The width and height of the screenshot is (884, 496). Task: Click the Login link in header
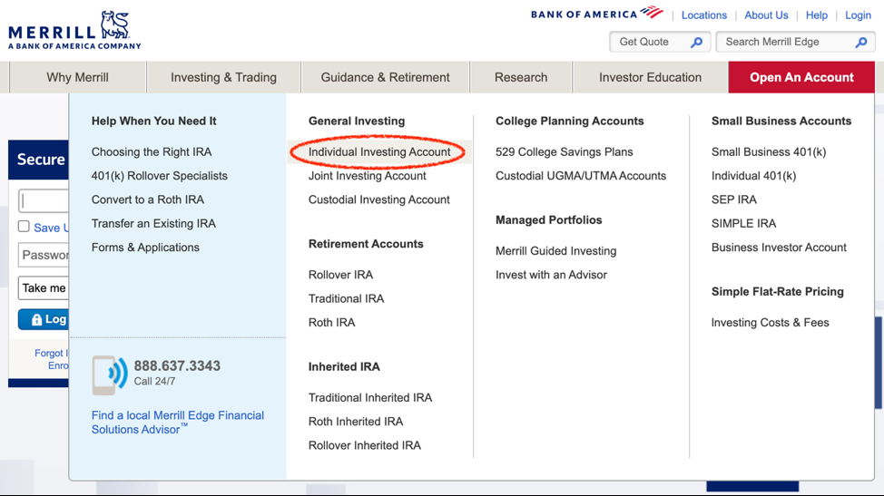(x=858, y=15)
